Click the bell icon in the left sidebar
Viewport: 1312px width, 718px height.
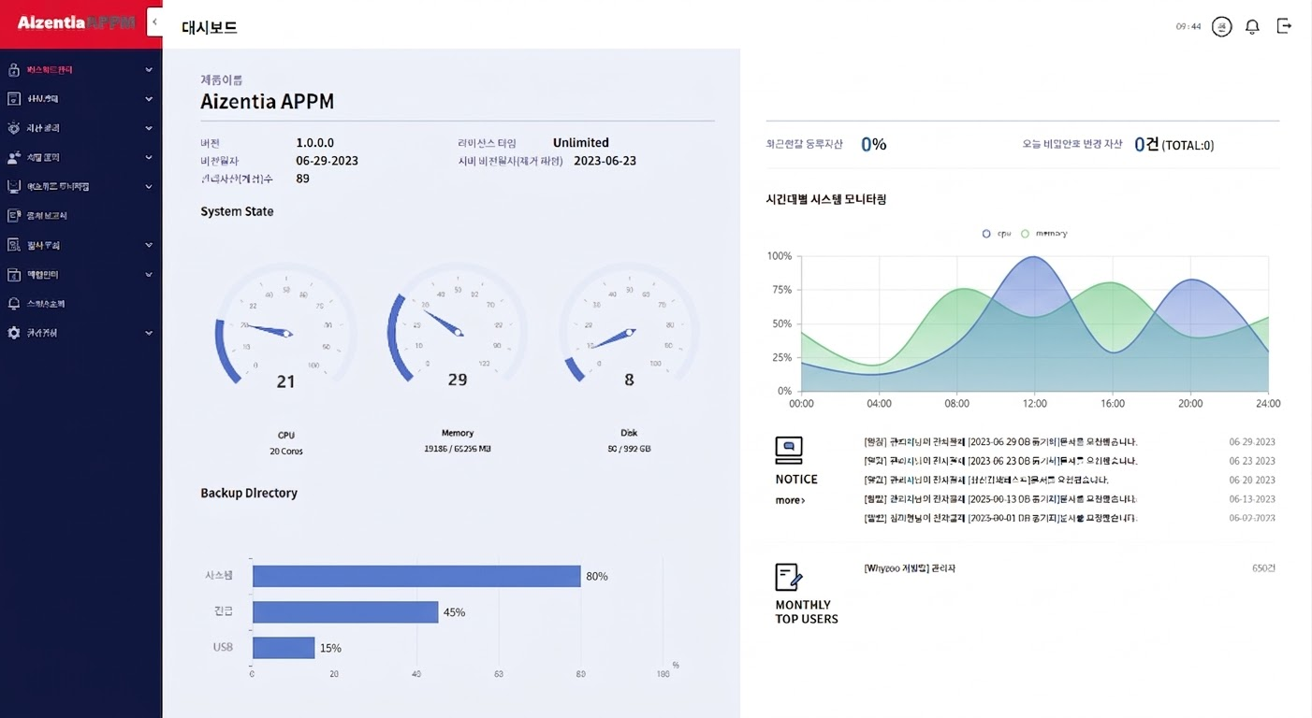13,304
